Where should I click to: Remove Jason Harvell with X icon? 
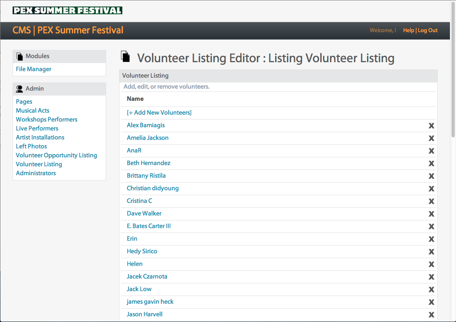coord(431,315)
